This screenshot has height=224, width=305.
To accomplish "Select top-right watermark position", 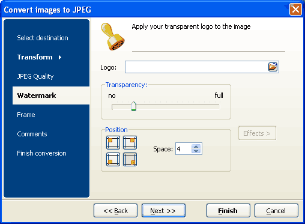I will click(130, 143).
